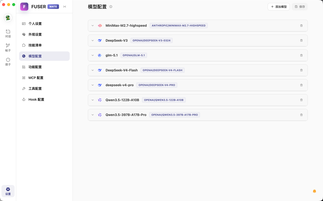Open the 搭子 section
Image resolution: width=323 pixels, height=201 pixels.
coord(8,62)
